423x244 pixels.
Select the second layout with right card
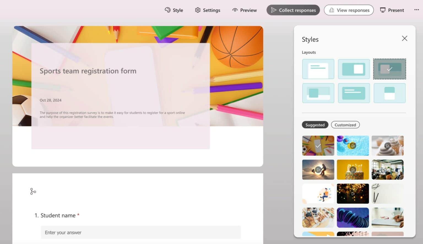354,69
